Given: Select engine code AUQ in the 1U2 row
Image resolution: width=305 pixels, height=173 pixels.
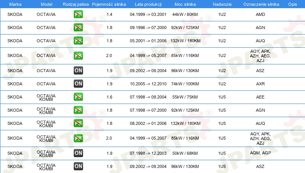Looking at the screenshot, I should click(260, 41).
